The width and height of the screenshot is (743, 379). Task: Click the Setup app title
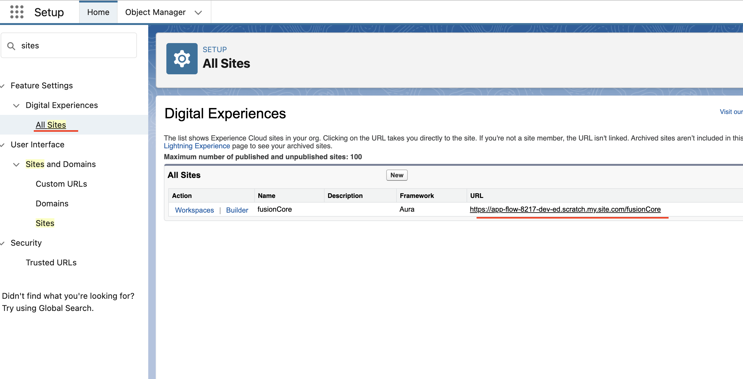(49, 12)
